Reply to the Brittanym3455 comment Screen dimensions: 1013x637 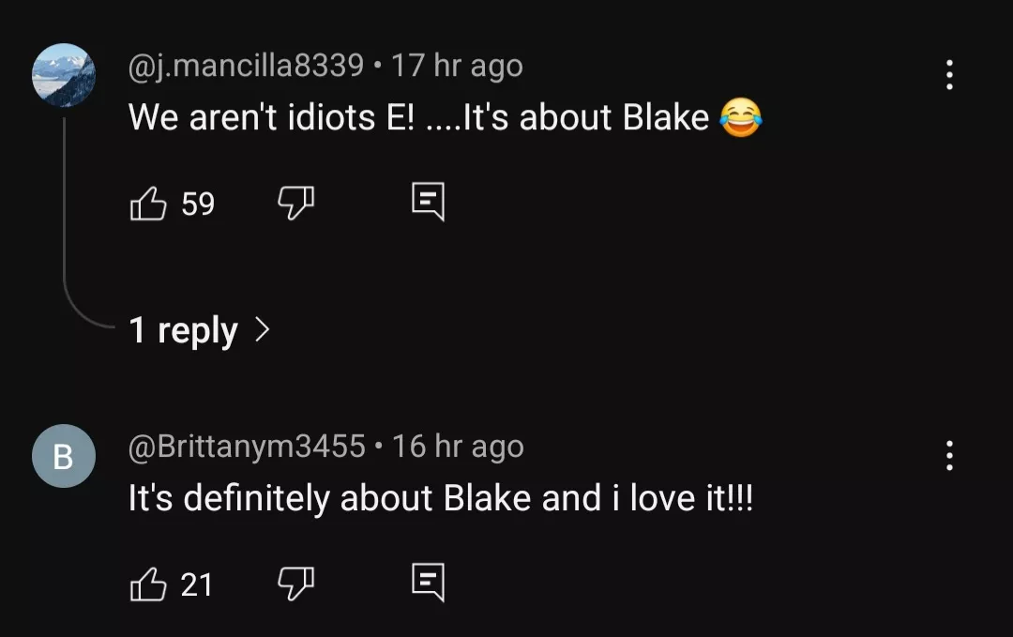point(428,584)
